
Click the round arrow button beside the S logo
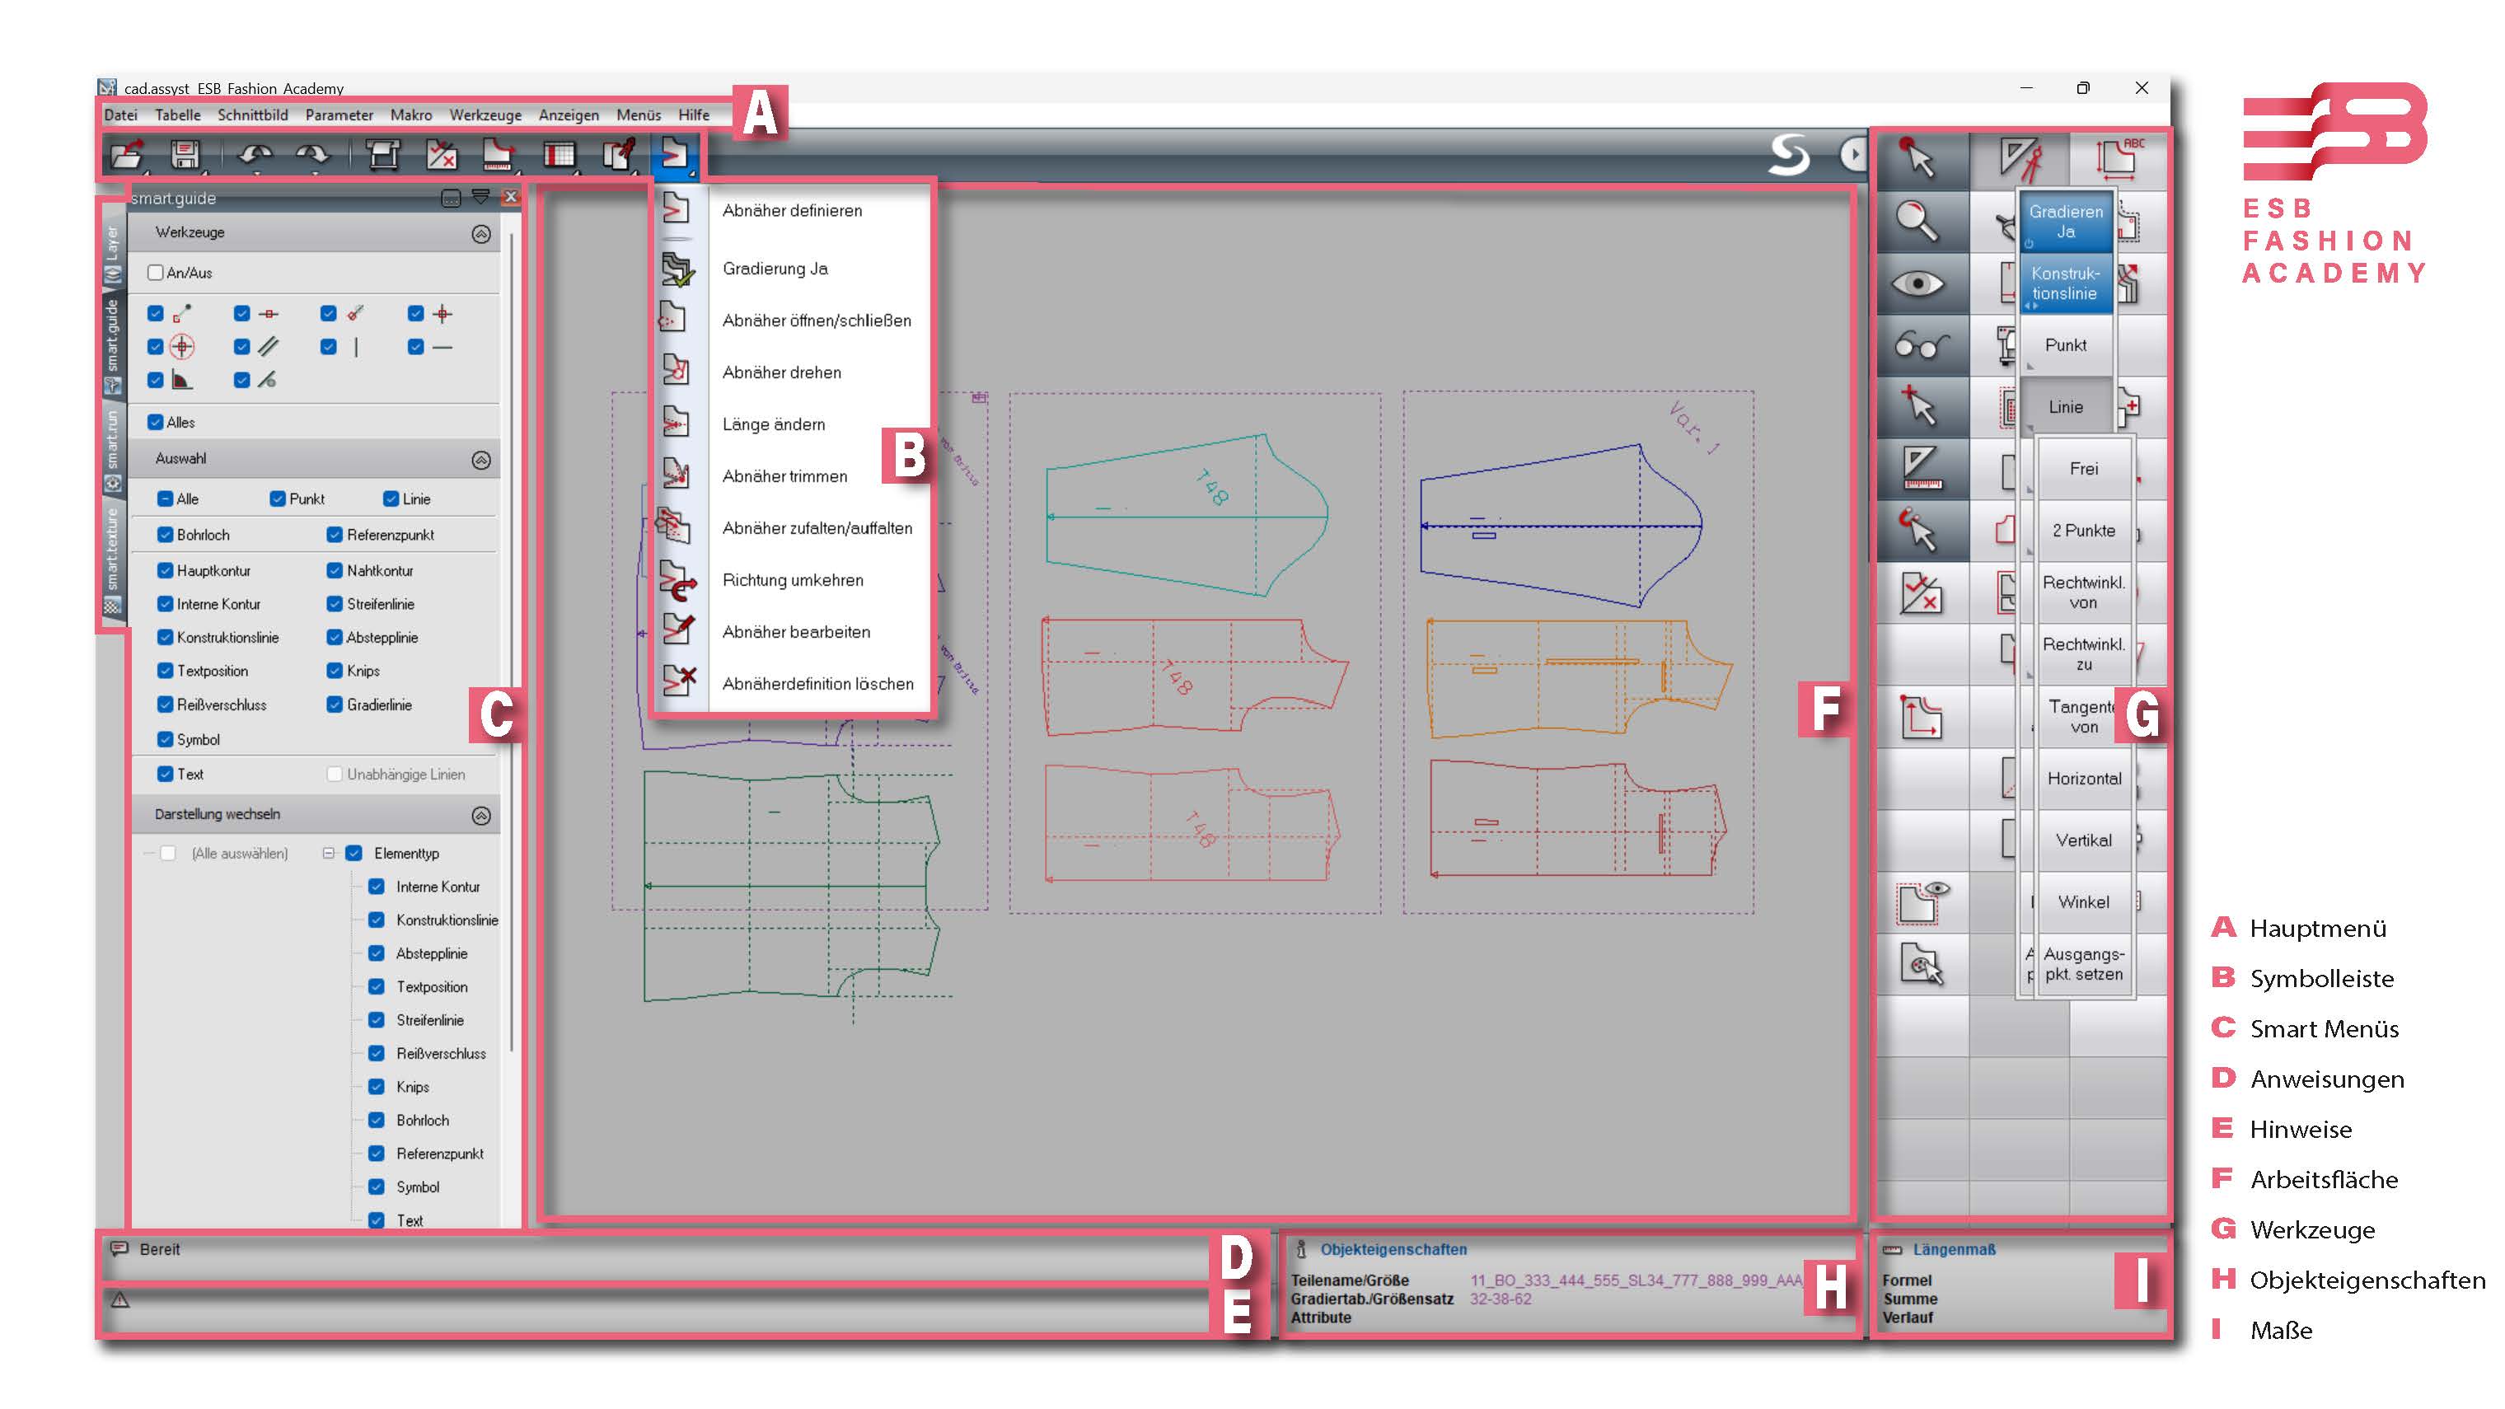(x=1853, y=155)
